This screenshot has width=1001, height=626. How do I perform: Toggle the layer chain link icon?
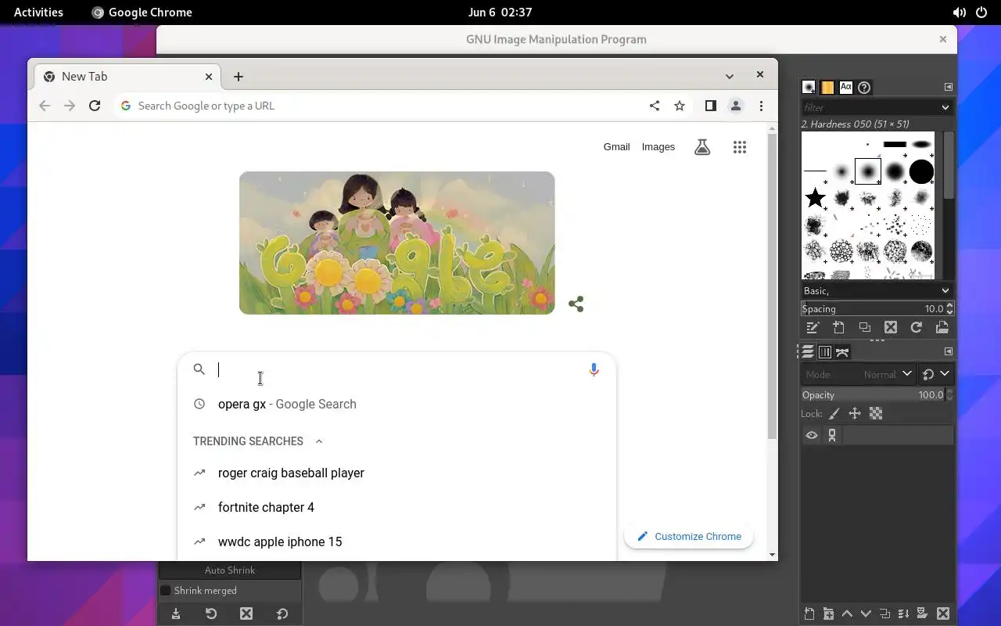coord(832,436)
